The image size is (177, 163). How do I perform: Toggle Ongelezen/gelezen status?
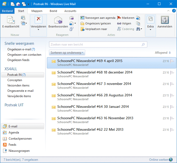[96, 23]
